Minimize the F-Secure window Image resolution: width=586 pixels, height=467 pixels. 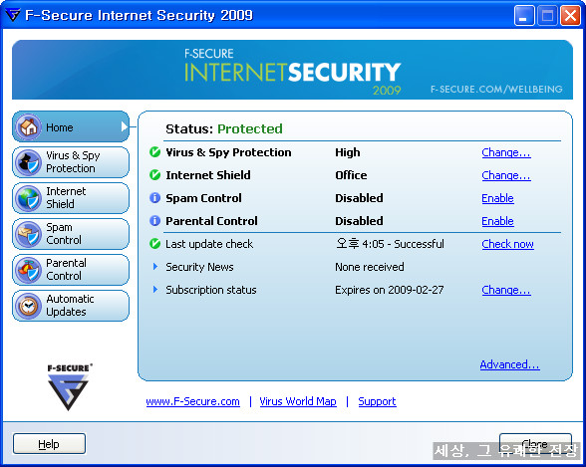(x=524, y=16)
